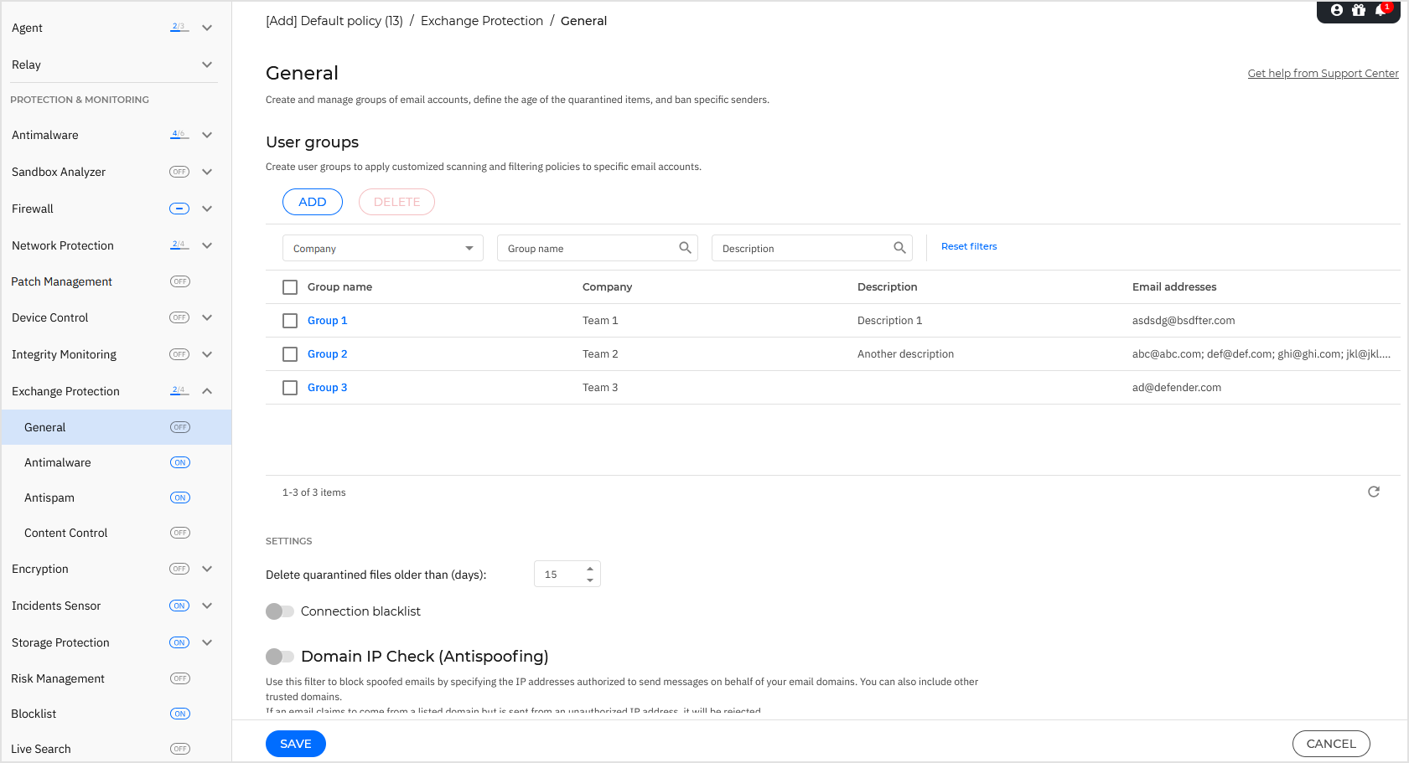Click the search icon in Group name filter
1409x763 pixels.
click(x=685, y=248)
